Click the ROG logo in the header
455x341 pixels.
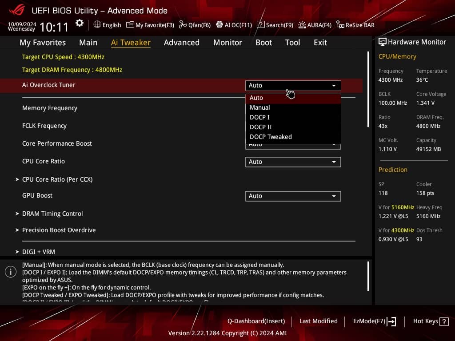pos(17,11)
